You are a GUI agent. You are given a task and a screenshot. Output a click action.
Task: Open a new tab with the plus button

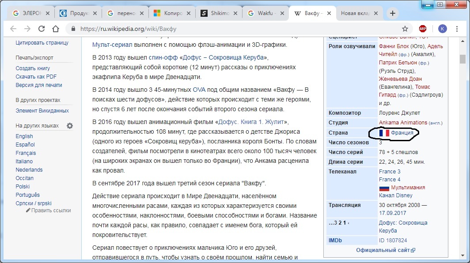tap(392, 13)
